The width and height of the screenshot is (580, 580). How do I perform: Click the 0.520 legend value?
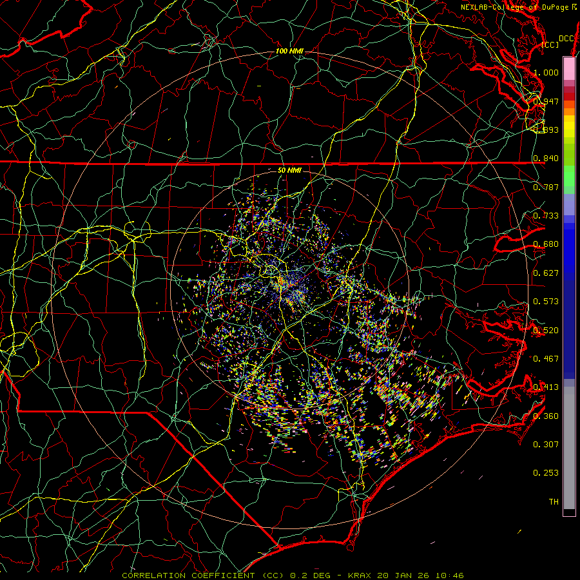(x=546, y=331)
